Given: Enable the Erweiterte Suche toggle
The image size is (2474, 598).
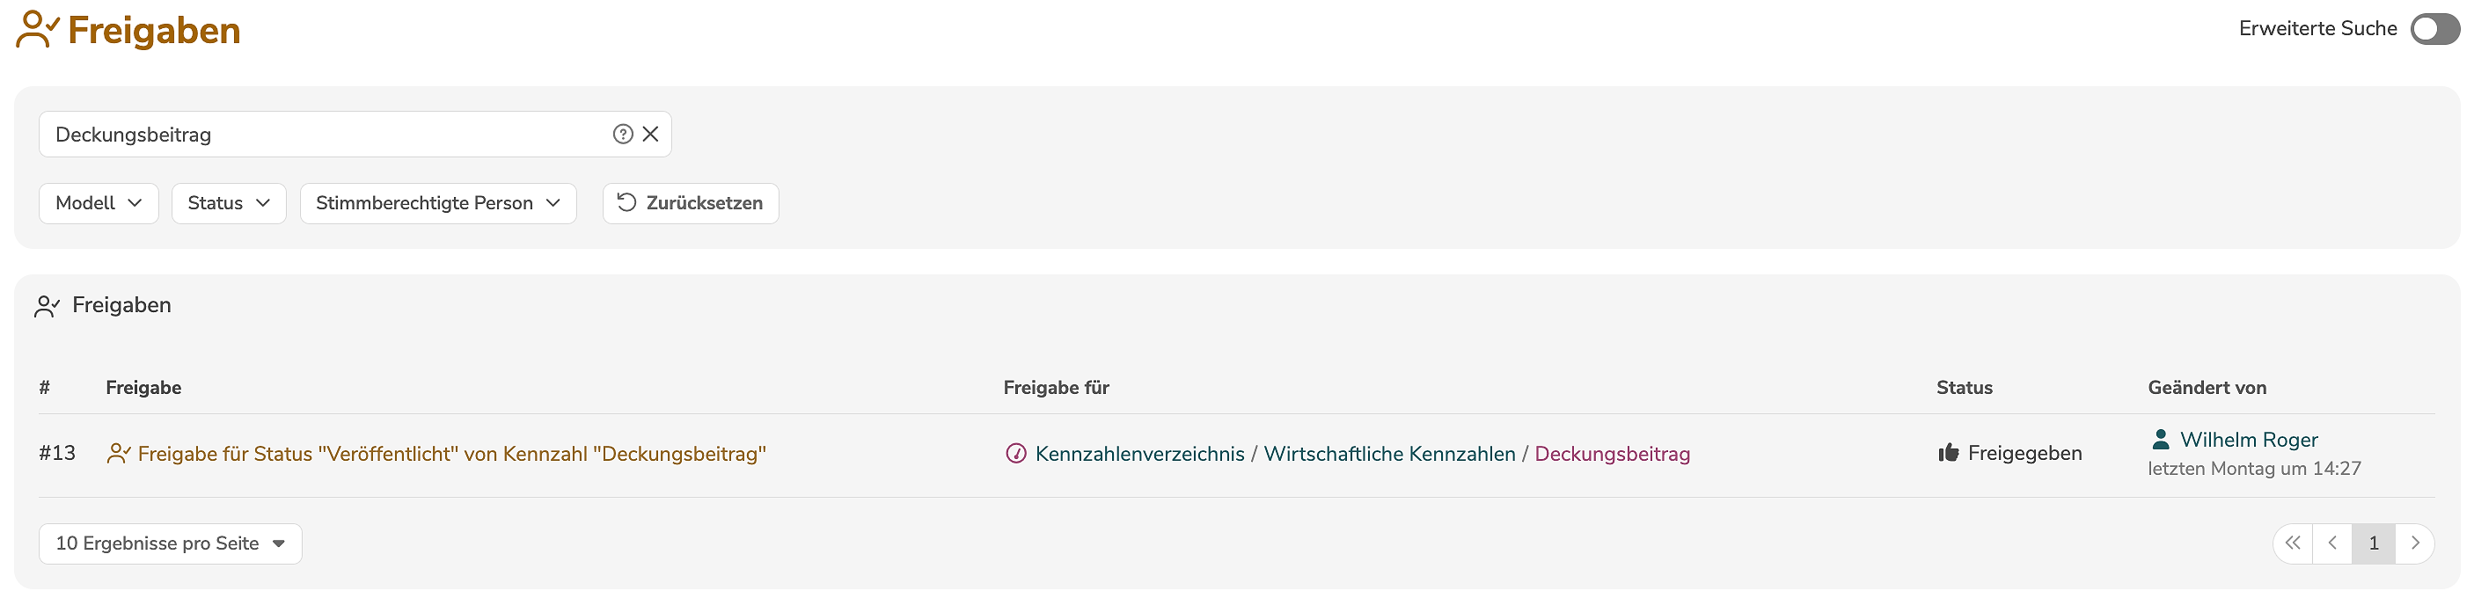Looking at the screenshot, I should [2434, 29].
